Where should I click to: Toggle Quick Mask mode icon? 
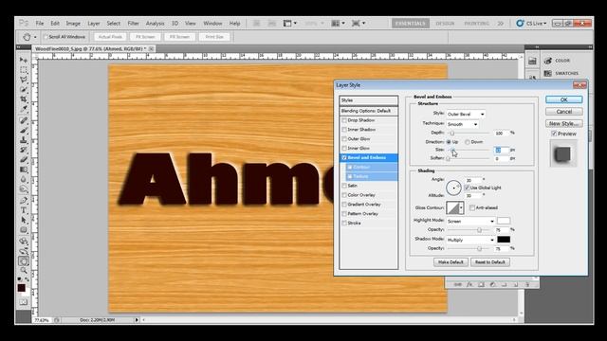(x=24, y=302)
